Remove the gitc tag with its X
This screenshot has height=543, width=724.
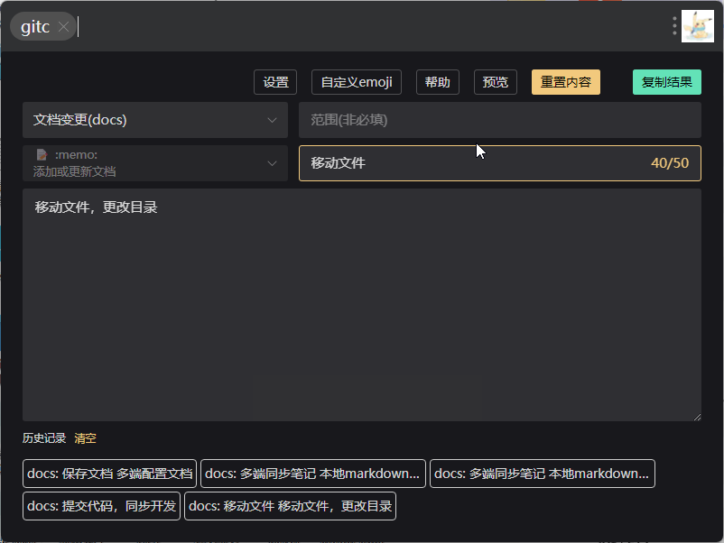point(64,27)
